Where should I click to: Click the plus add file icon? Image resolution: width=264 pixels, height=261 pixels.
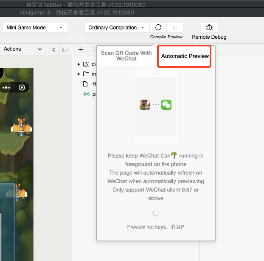(x=81, y=49)
